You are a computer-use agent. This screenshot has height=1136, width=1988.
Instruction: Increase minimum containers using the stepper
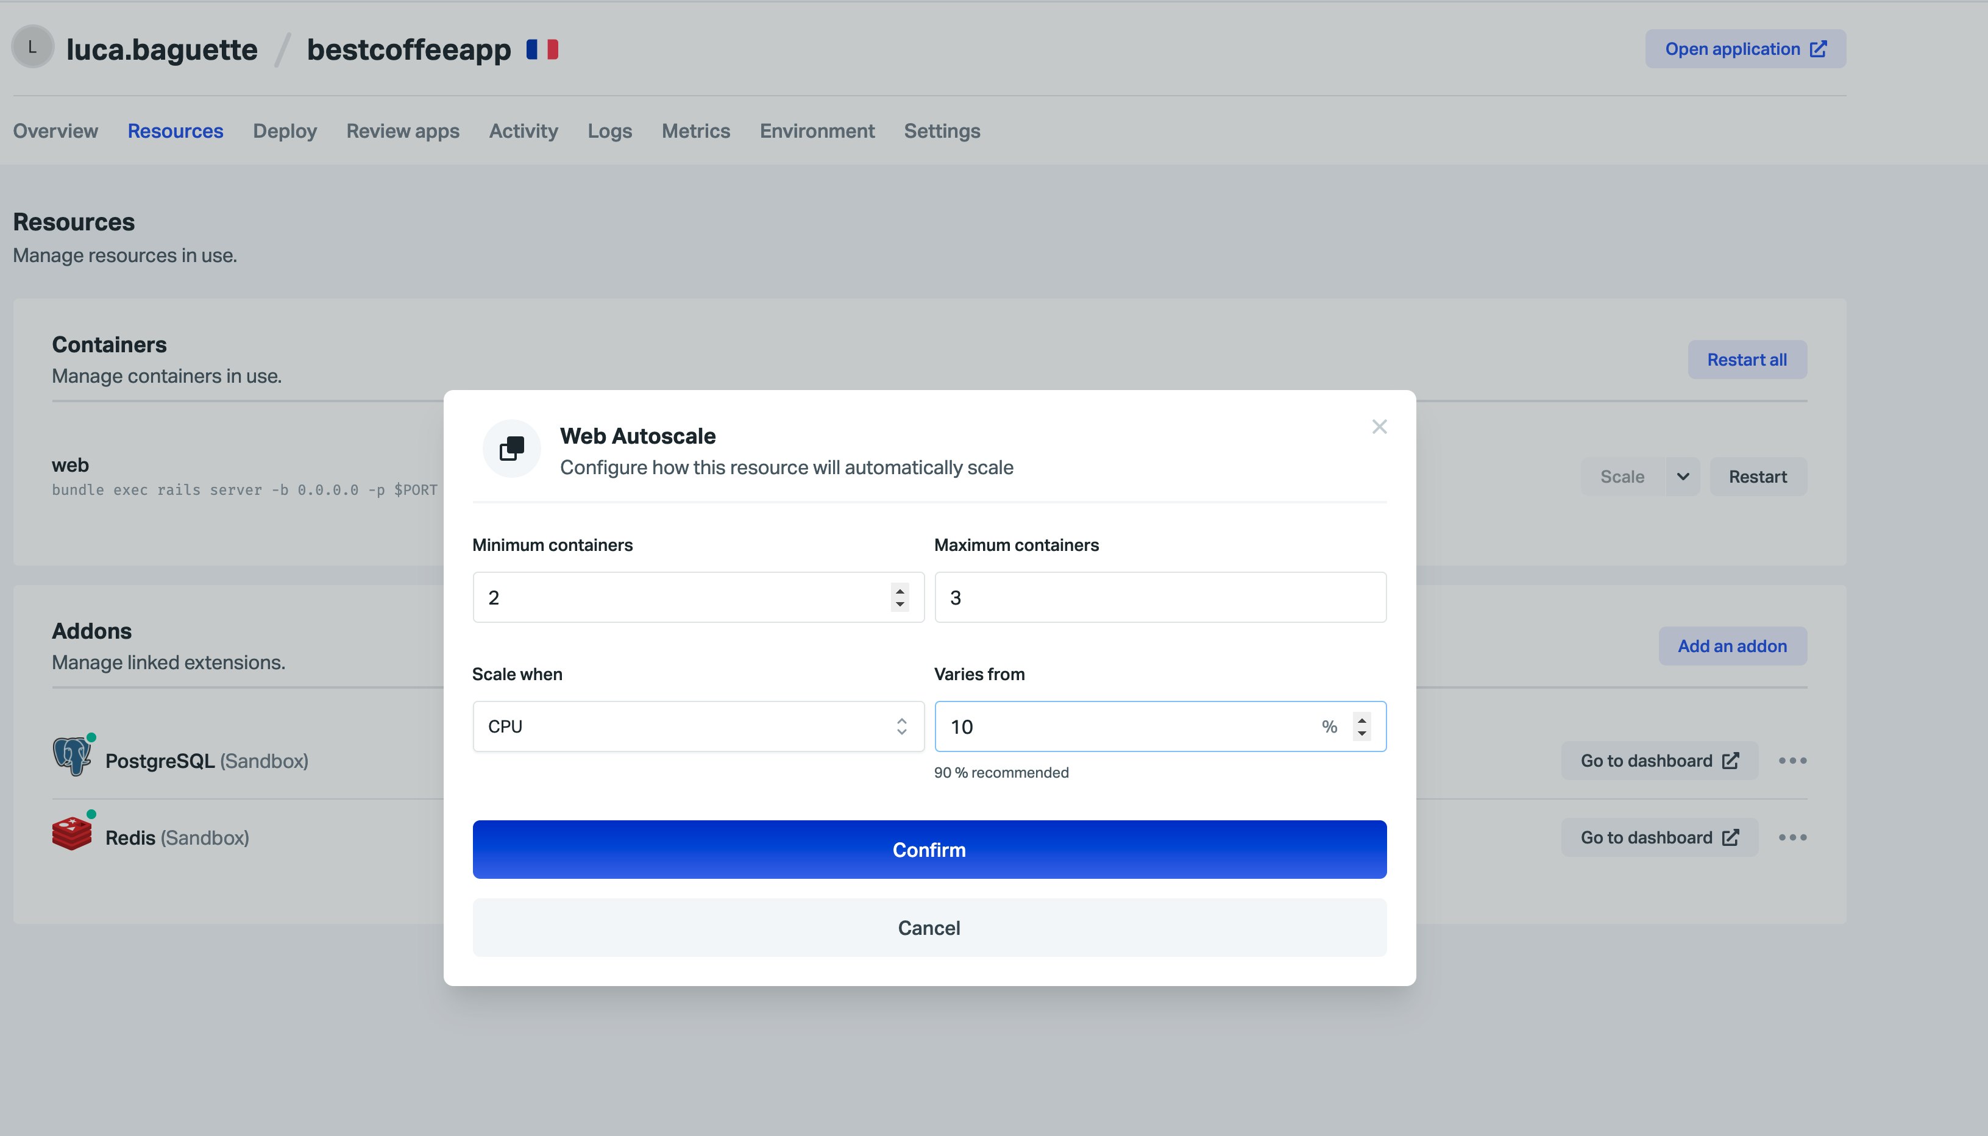tap(899, 591)
